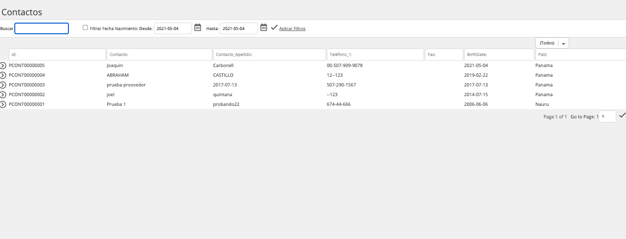Click surname CASTILLO
Screen dimensions: 626x239
[223, 75]
